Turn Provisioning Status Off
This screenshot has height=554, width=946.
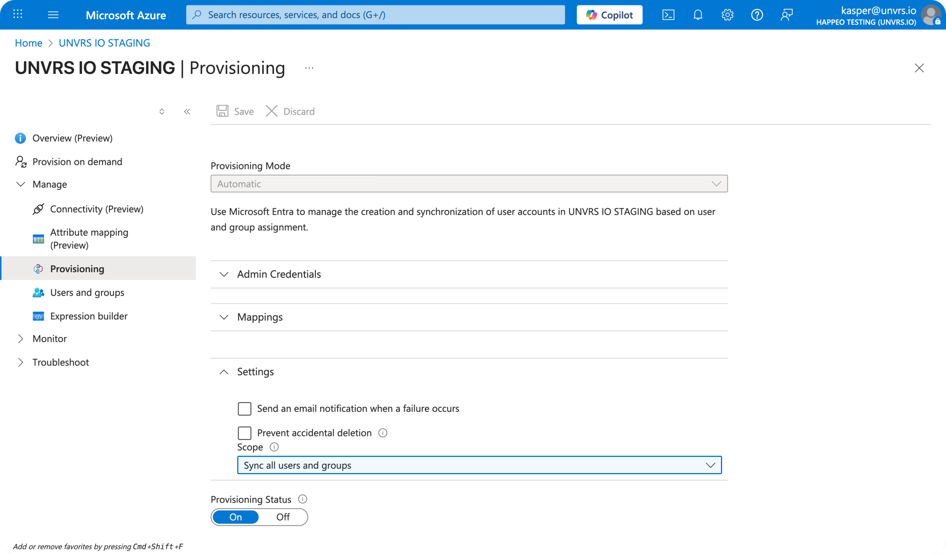point(283,517)
